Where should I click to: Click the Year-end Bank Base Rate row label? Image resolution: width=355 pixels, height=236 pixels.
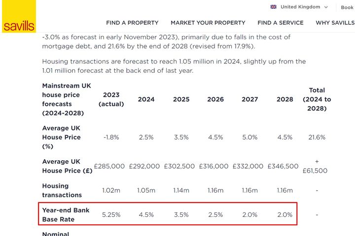coord(65,215)
